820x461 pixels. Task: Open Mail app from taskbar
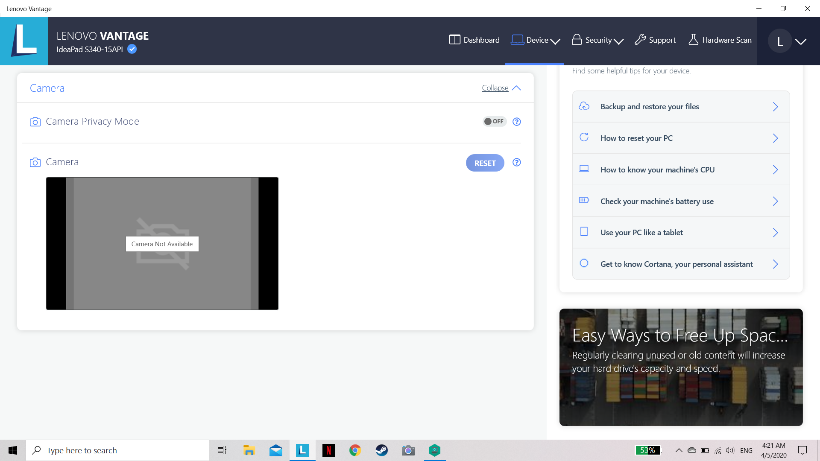click(x=276, y=450)
